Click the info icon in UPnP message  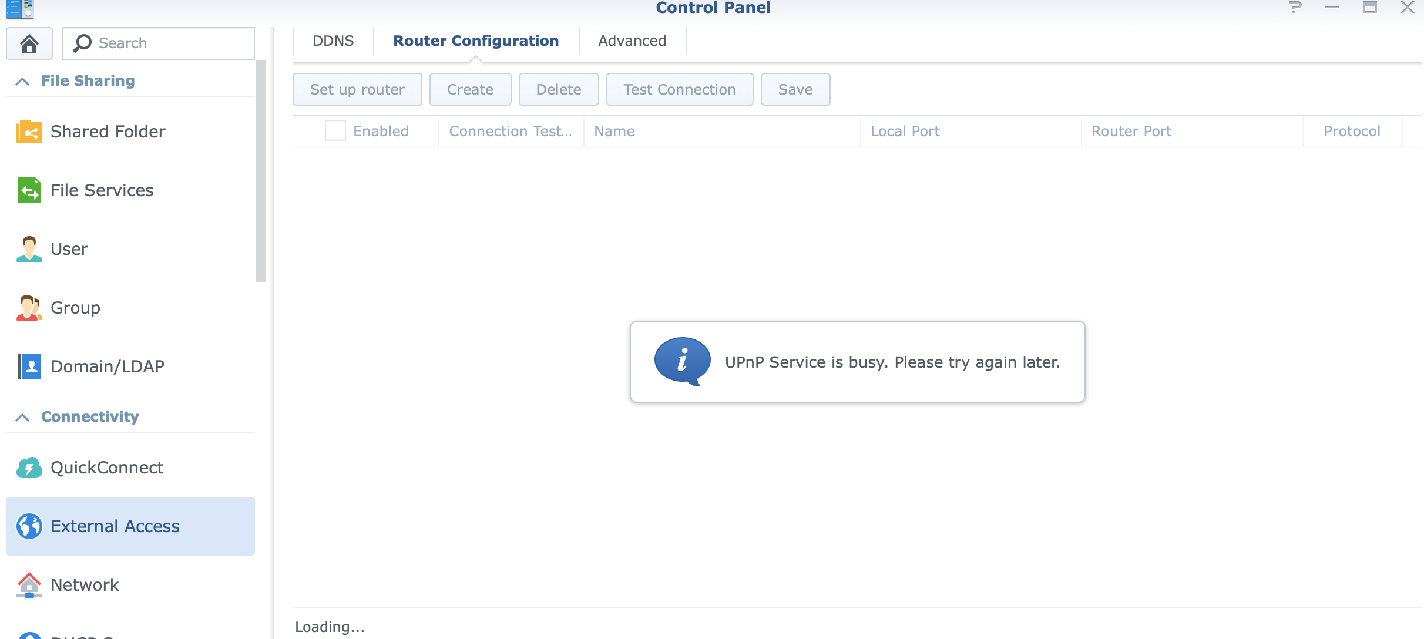click(682, 361)
